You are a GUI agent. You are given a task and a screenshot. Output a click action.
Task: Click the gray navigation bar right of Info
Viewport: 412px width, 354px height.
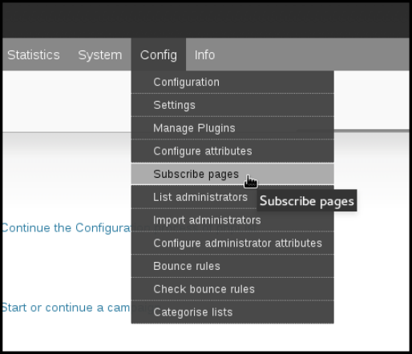click(x=317, y=54)
